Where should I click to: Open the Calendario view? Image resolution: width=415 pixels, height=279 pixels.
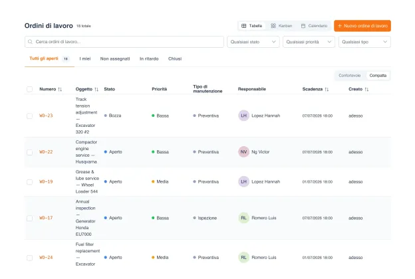pos(314,26)
